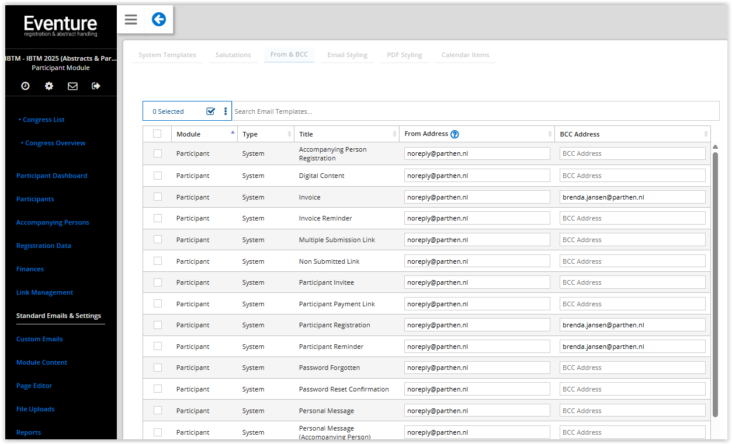
Task: Open the PDF Styling tab
Action: [x=404, y=55]
